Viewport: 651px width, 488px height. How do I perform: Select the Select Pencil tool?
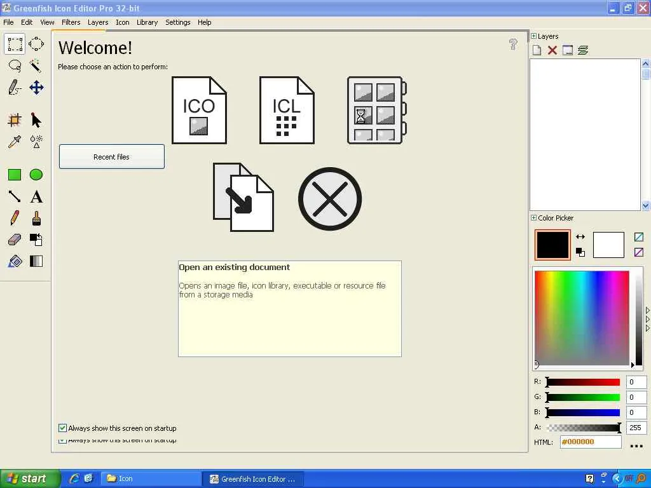click(x=15, y=88)
